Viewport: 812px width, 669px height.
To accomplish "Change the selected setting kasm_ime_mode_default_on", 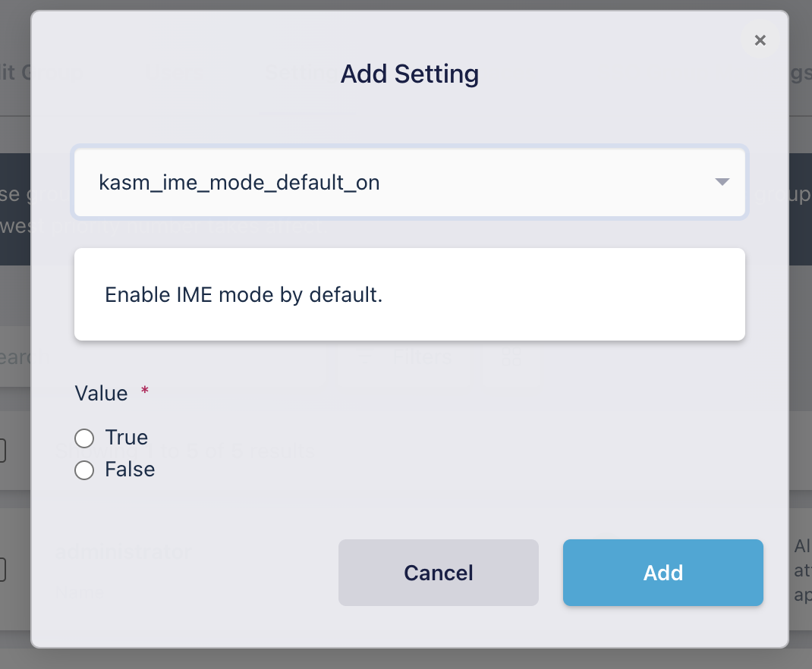I will tap(410, 182).
